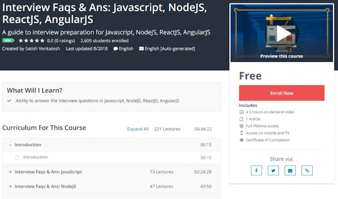Click duration '43:50' of NodeJS section
The image size is (338, 199).
pos(206,186)
